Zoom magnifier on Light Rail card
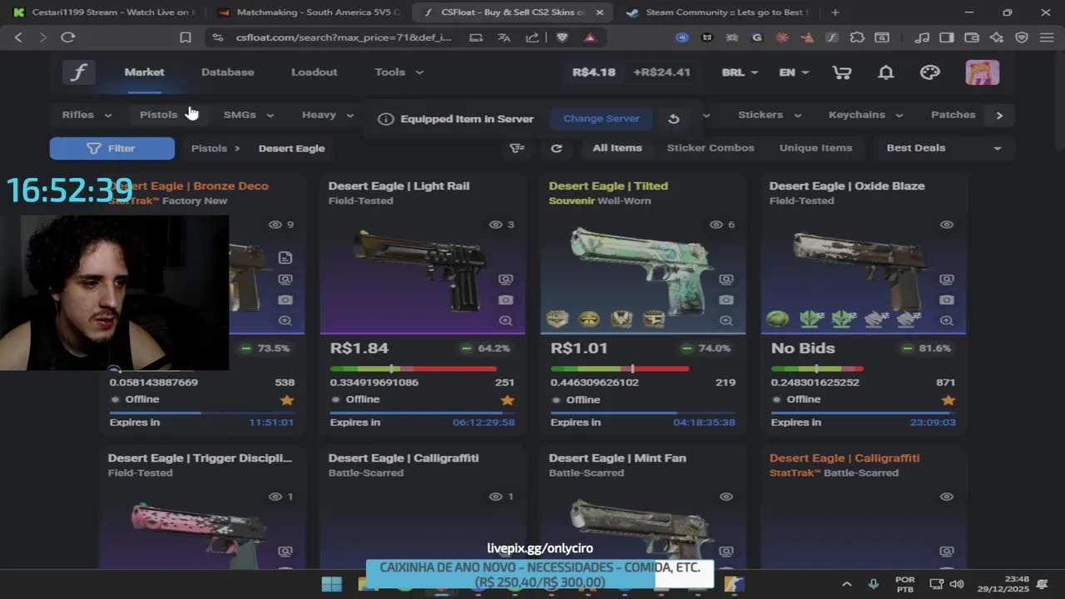 pyautogui.click(x=506, y=321)
